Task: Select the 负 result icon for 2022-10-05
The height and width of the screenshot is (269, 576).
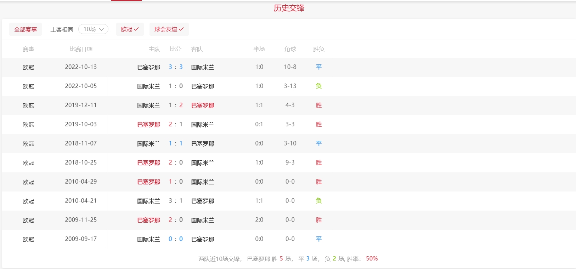Action: (x=318, y=86)
